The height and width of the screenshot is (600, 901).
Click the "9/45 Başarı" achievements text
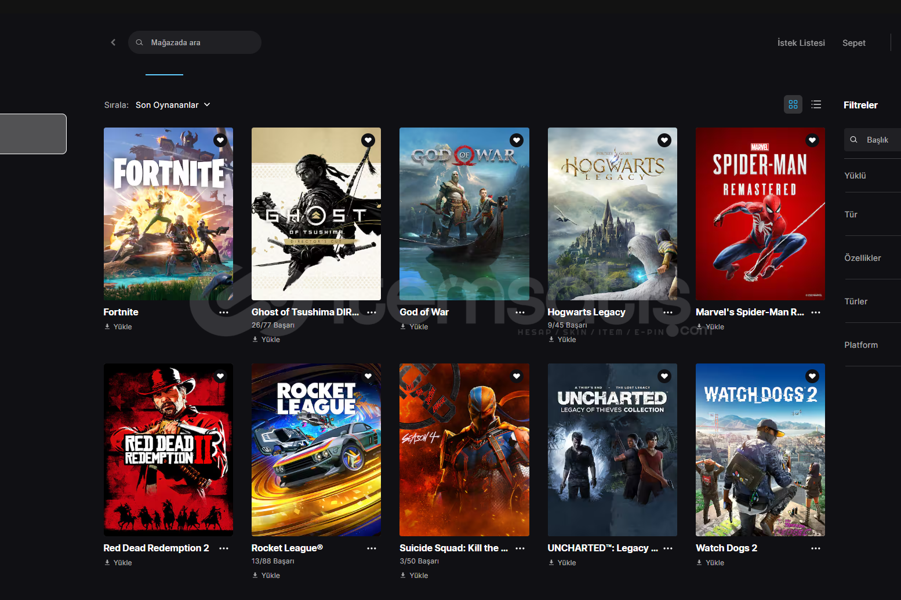[568, 325]
